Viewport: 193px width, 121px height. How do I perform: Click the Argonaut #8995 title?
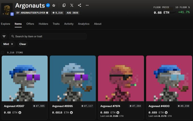click(62, 106)
